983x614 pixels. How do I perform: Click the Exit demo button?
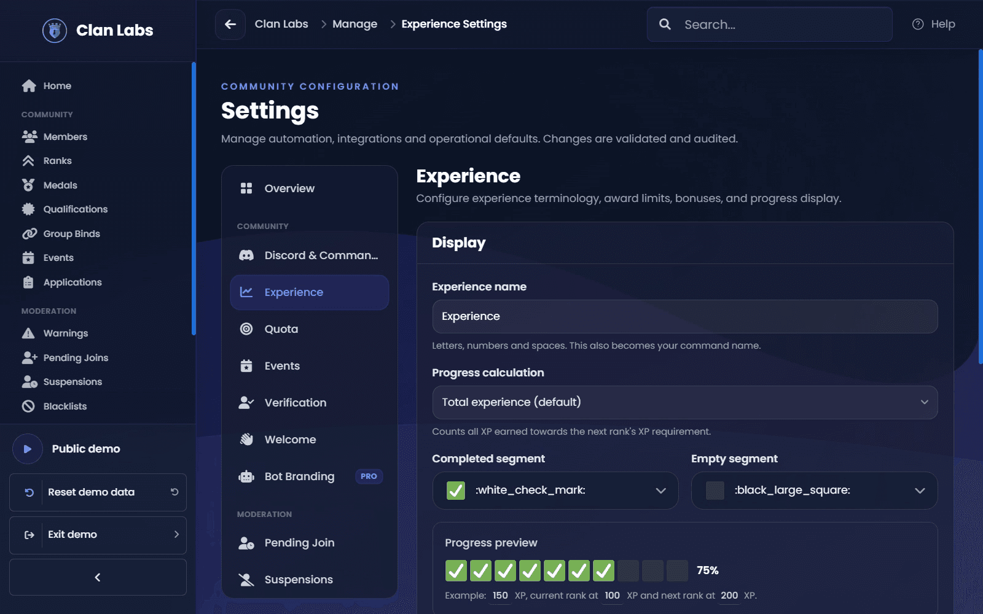tap(98, 535)
